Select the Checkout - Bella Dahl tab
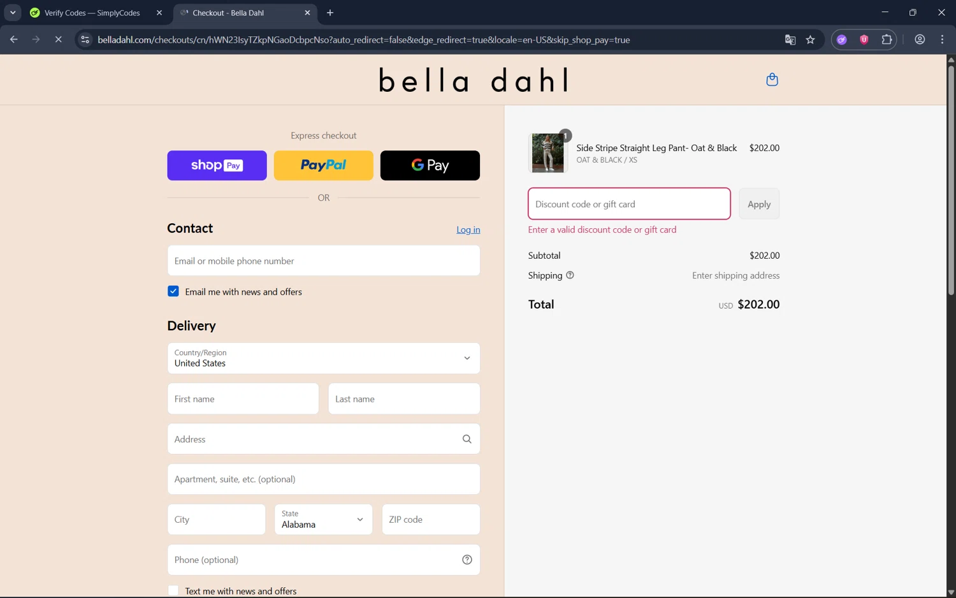 [x=245, y=13]
